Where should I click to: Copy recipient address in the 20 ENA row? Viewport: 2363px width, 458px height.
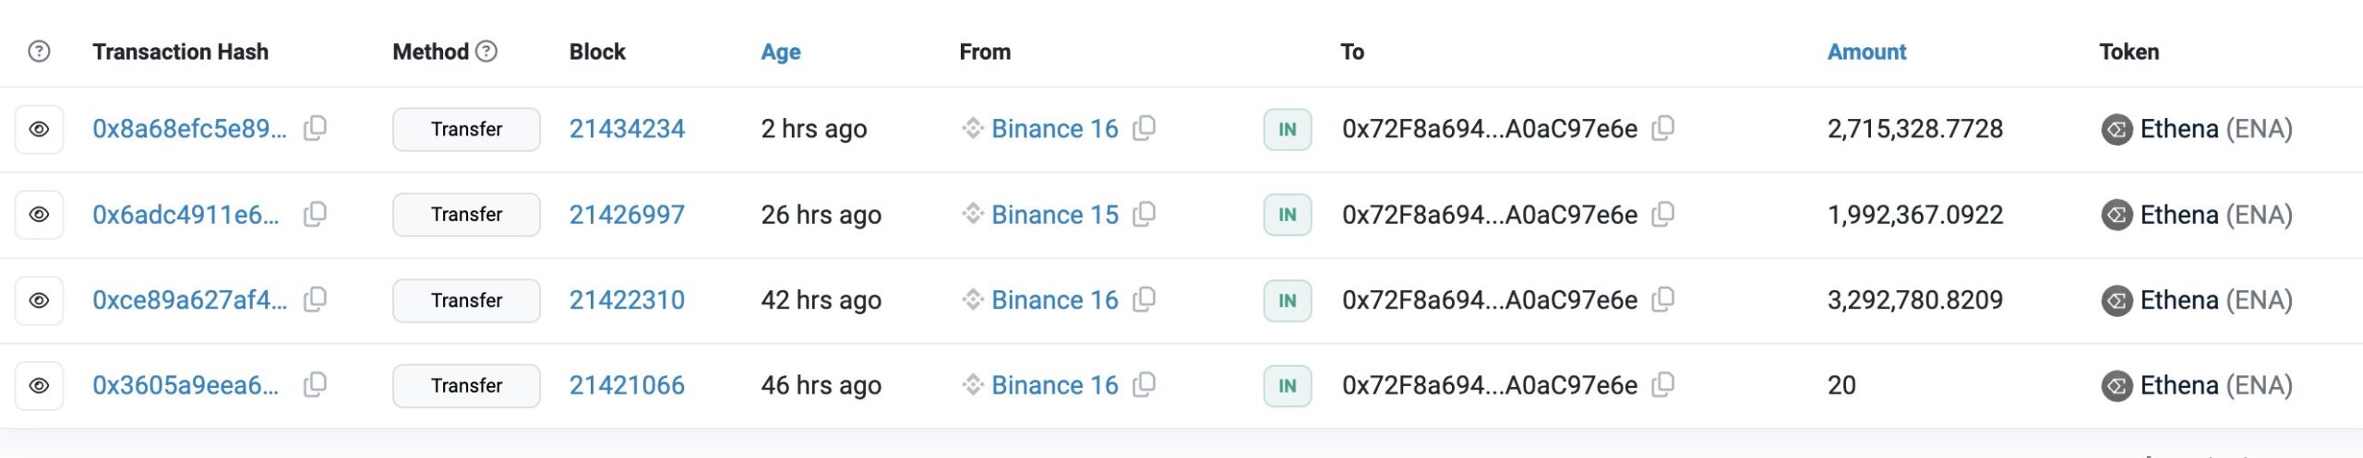(1662, 385)
